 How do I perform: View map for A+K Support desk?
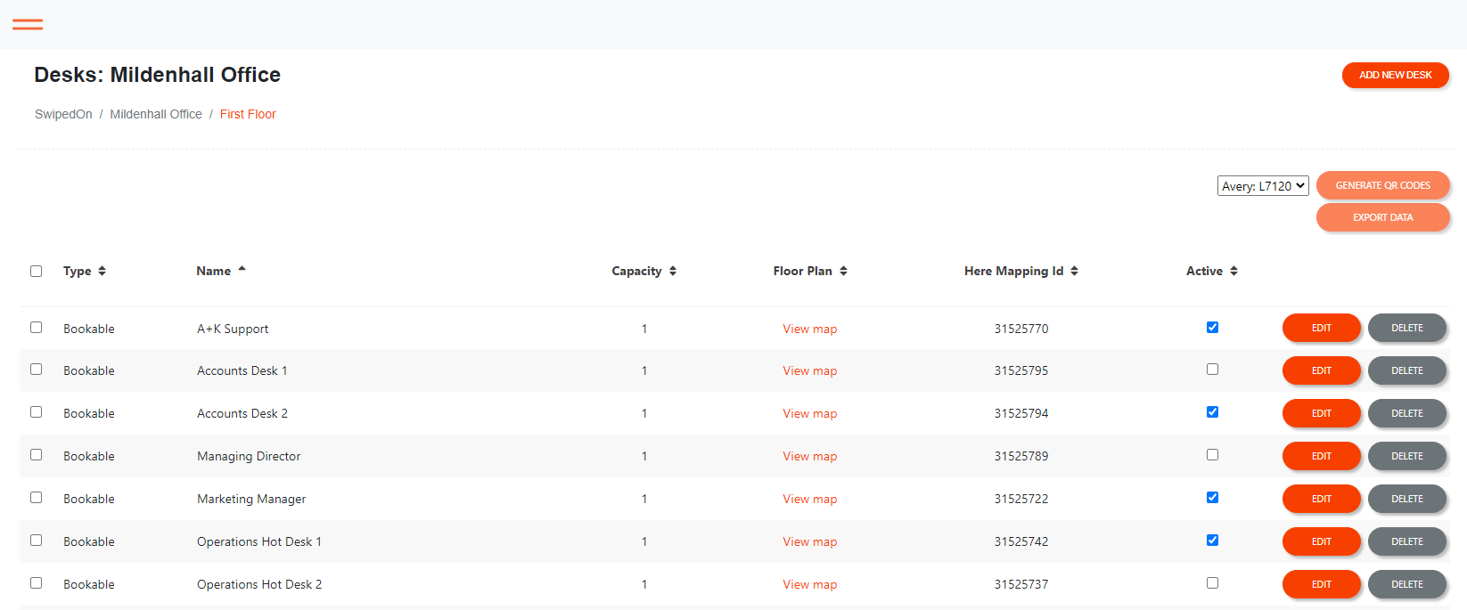click(x=809, y=329)
